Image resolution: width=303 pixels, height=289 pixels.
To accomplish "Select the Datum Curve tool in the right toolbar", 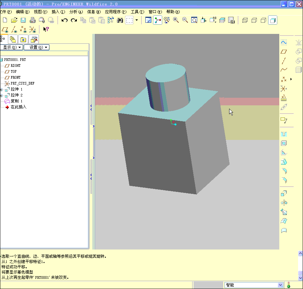I will point(284,70).
